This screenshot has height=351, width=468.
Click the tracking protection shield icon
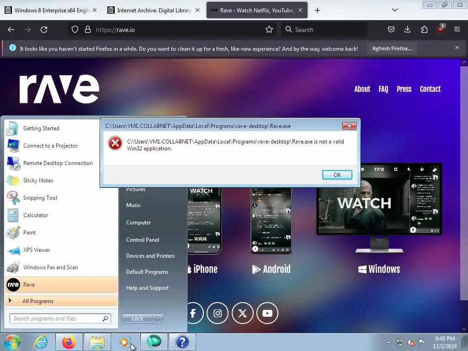pyautogui.click(x=75, y=30)
